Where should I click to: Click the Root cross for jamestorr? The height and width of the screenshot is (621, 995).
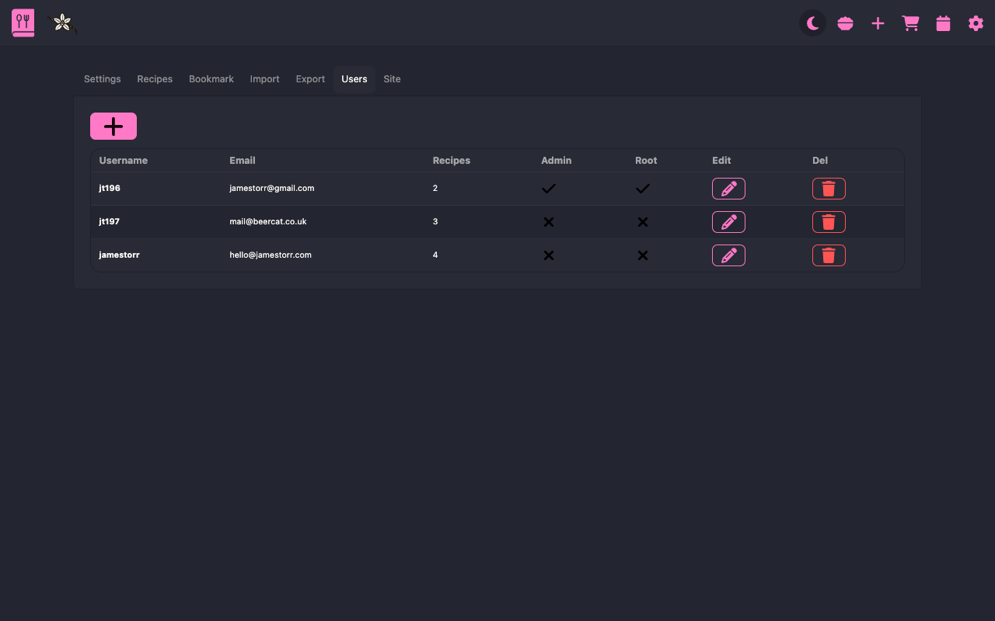tap(643, 255)
